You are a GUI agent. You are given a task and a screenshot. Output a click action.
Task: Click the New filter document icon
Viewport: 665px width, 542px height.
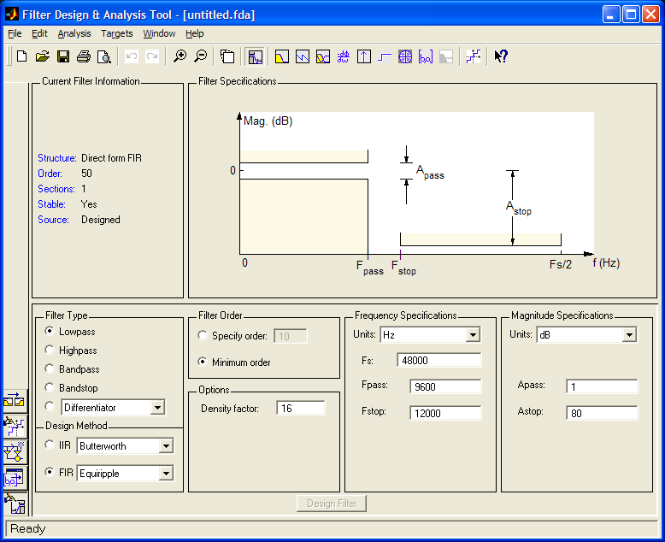(x=21, y=56)
